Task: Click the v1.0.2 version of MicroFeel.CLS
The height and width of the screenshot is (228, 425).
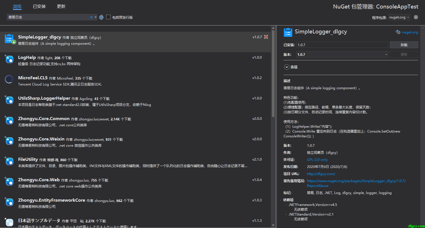Action: [257, 78]
